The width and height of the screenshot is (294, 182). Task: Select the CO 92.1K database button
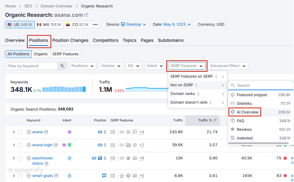(x=77, y=24)
